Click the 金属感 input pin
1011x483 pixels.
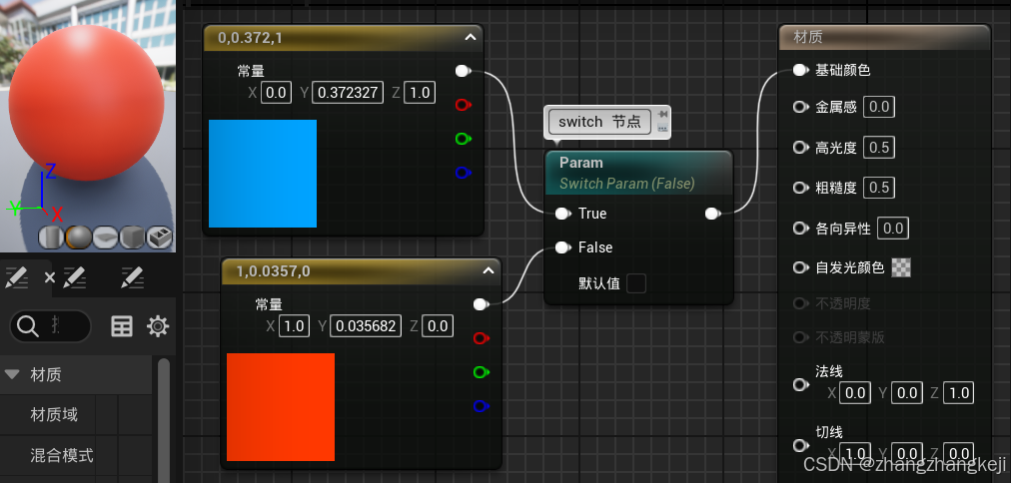pyautogui.click(x=801, y=107)
